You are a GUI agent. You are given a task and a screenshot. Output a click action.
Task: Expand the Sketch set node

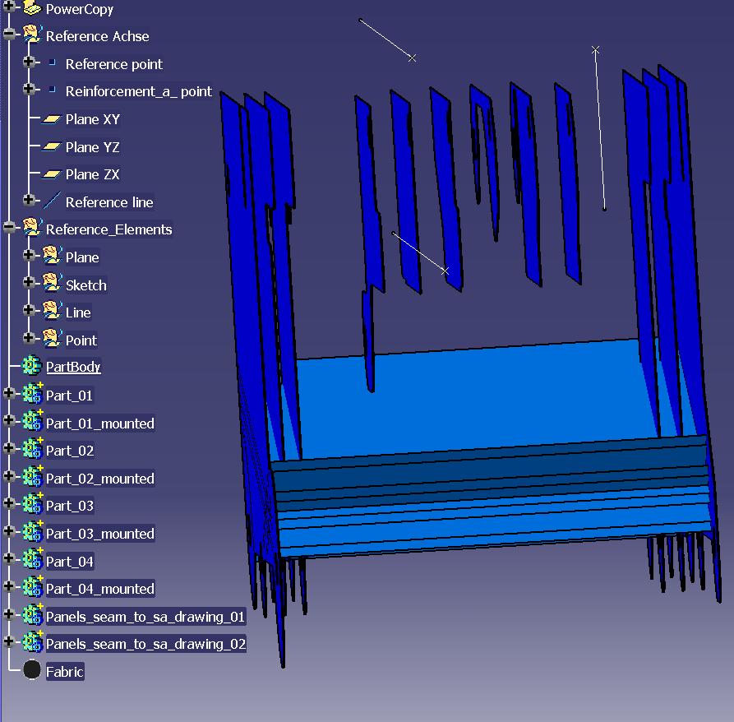point(29,282)
